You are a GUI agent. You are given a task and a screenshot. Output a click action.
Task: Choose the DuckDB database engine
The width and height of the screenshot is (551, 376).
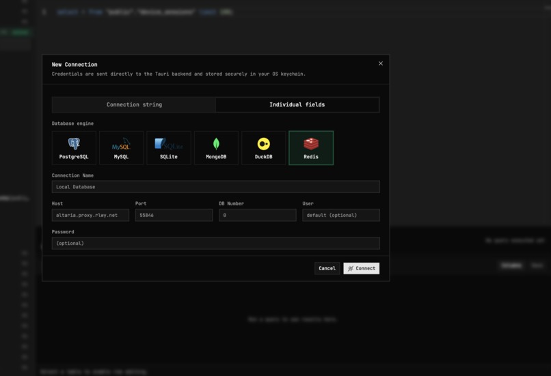click(264, 147)
